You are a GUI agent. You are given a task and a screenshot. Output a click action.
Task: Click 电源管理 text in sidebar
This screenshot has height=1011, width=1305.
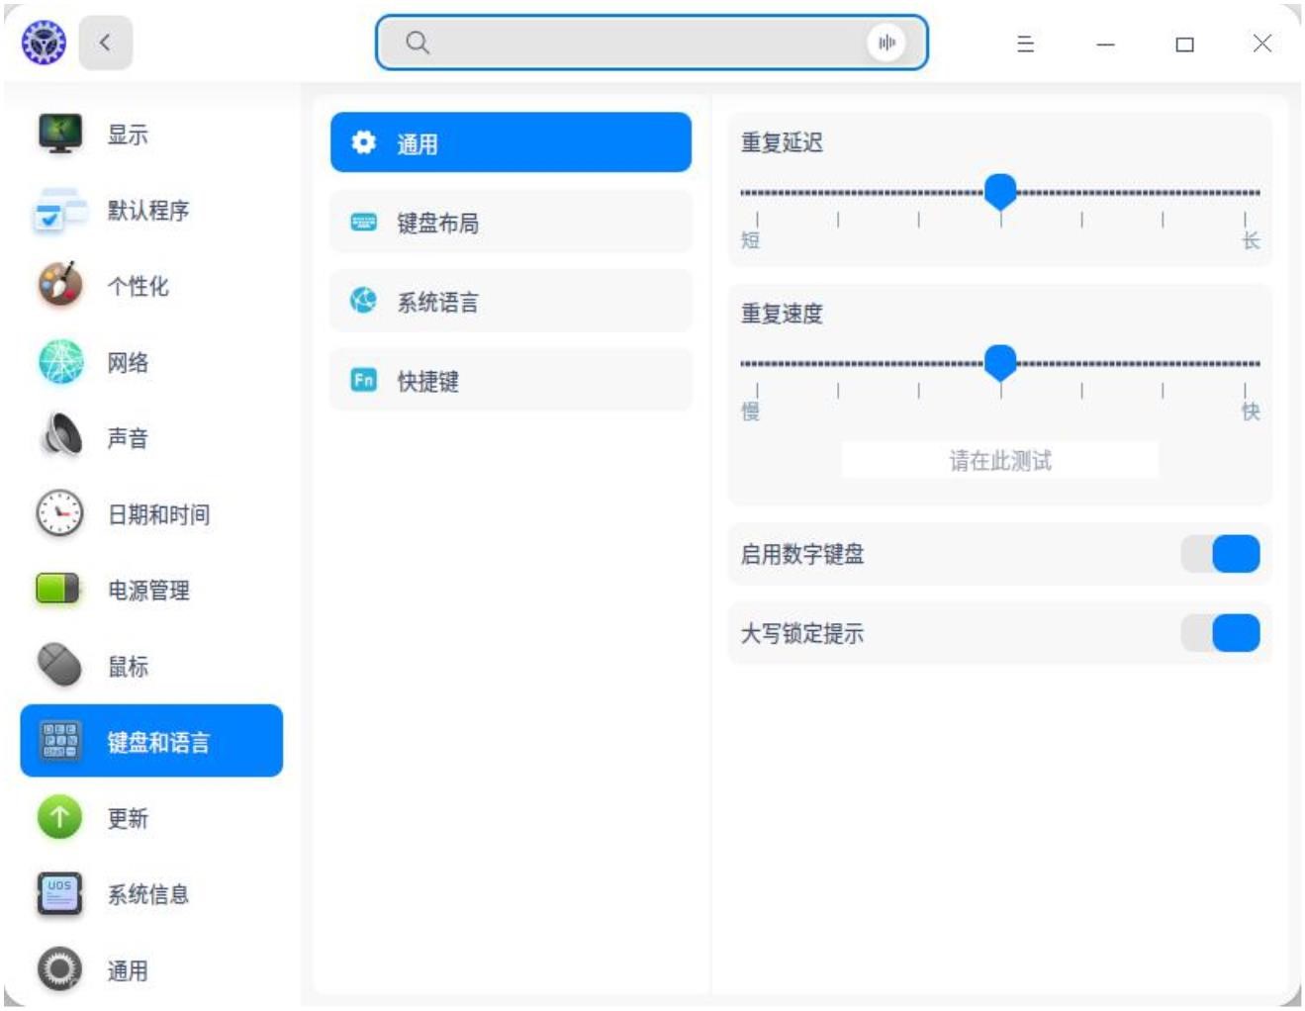click(x=148, y=591)
